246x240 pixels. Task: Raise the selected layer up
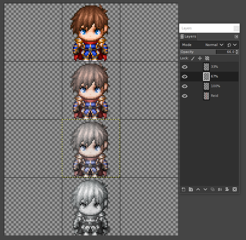click(198, 189)
